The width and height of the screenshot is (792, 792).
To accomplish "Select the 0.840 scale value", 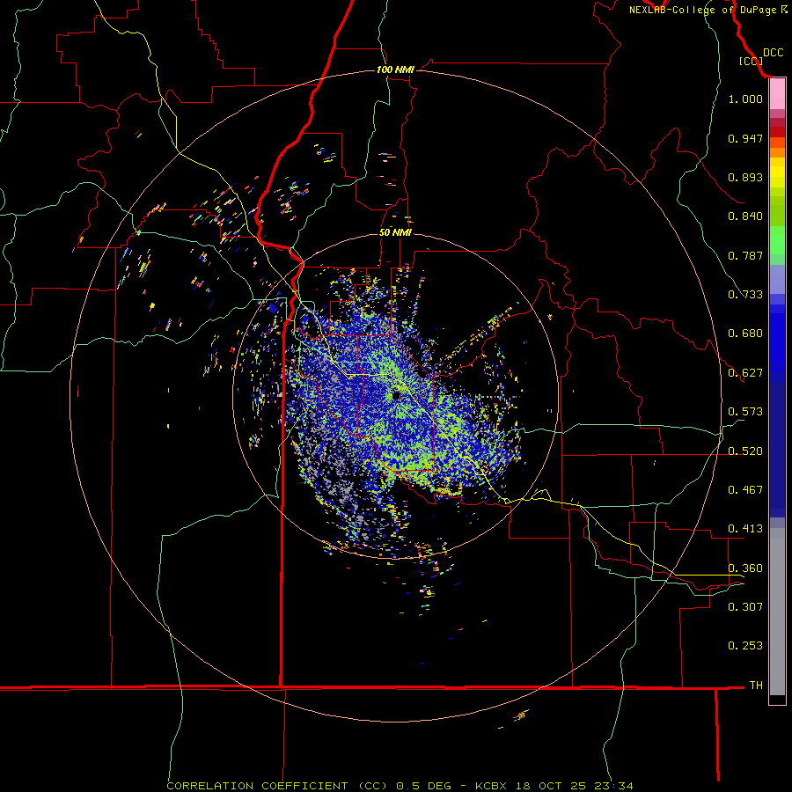I will point(745,216).
